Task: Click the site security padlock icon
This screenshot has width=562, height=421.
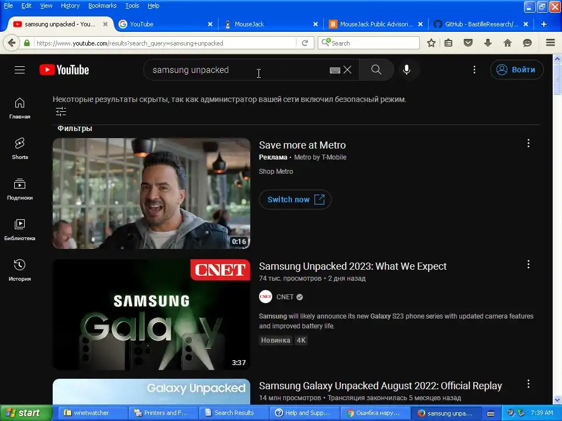Action: tap(27, 43)
